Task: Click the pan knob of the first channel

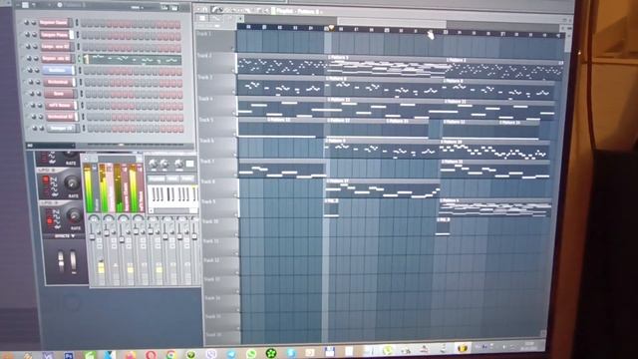Action: [26, 23]
